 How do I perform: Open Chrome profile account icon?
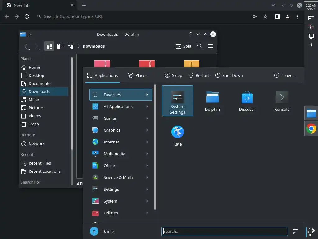click(x=287, y=16)
